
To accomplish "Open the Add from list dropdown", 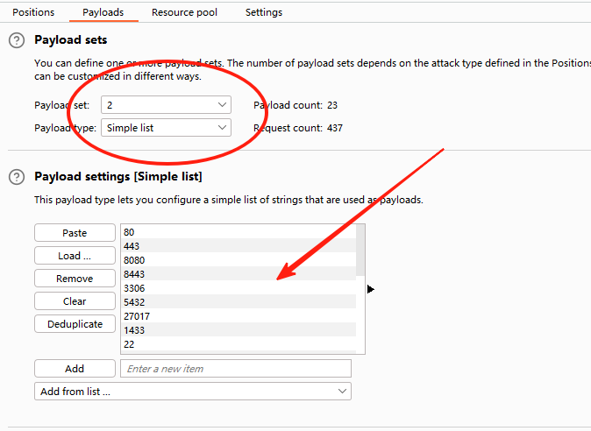I will (193, 392).
